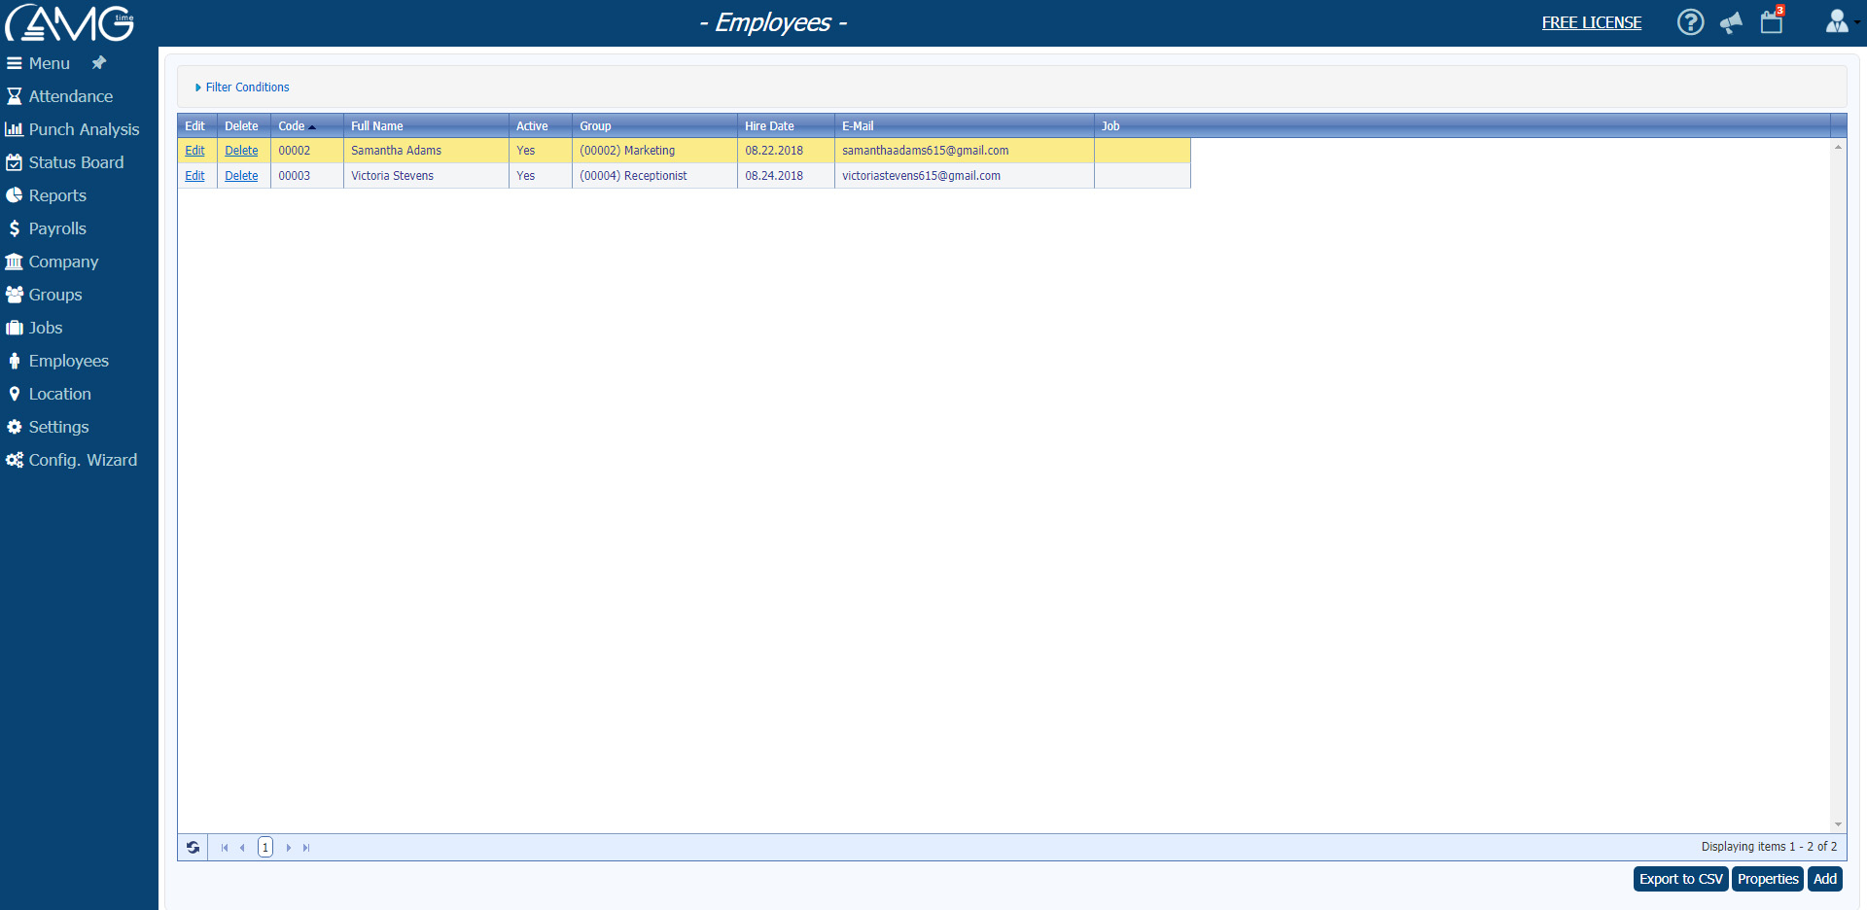
Task: Click the Export to CSV button
Action: tap(1680, 879)
